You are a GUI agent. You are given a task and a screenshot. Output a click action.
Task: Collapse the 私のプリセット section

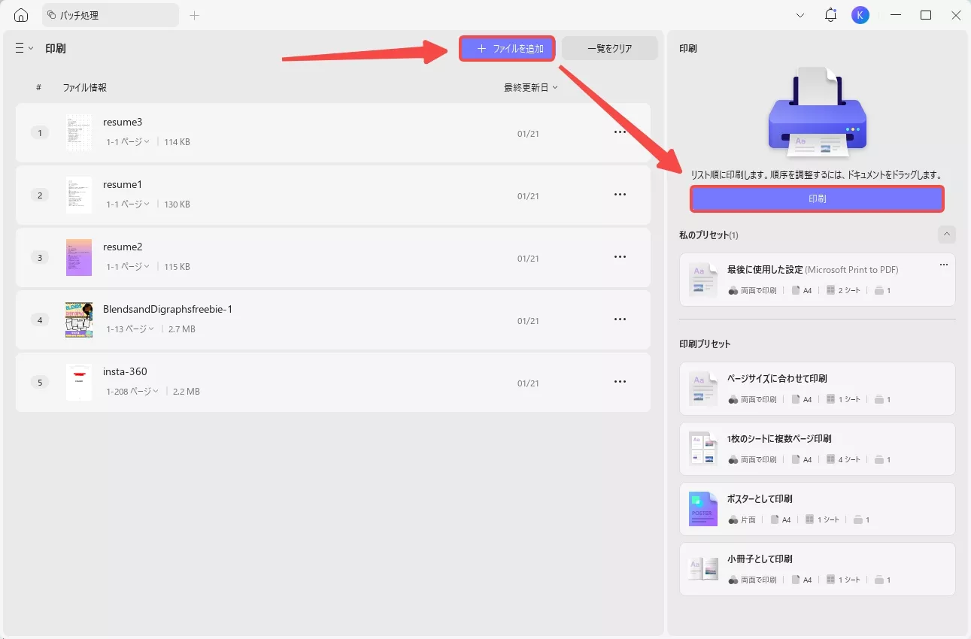[947, 235]
